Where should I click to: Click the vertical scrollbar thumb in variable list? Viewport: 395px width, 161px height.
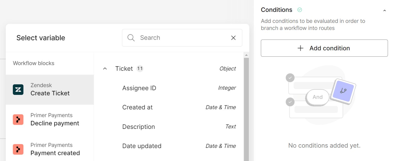pos(246,109)
